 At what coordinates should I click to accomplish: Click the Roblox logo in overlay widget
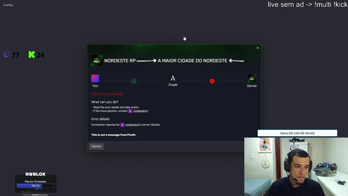[35, 174]
